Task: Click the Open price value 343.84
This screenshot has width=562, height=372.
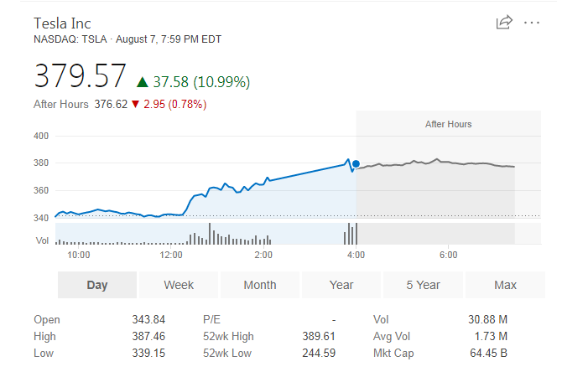Action: (x=148, y=319)
